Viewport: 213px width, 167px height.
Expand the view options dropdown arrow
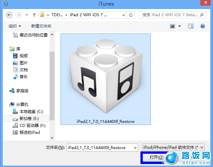pyautogui.click(x=180, y=26)
